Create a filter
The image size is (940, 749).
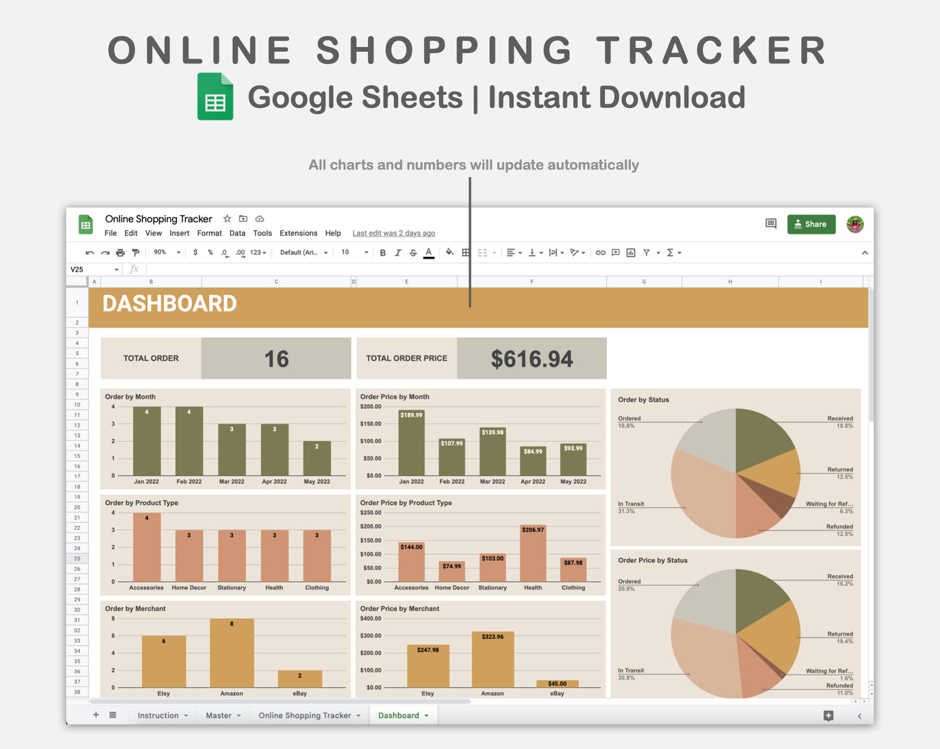pos(647,252)
